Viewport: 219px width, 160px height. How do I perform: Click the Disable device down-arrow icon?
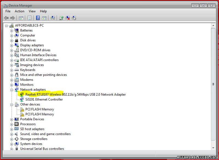pyautogui.click(x=74, y=18)
